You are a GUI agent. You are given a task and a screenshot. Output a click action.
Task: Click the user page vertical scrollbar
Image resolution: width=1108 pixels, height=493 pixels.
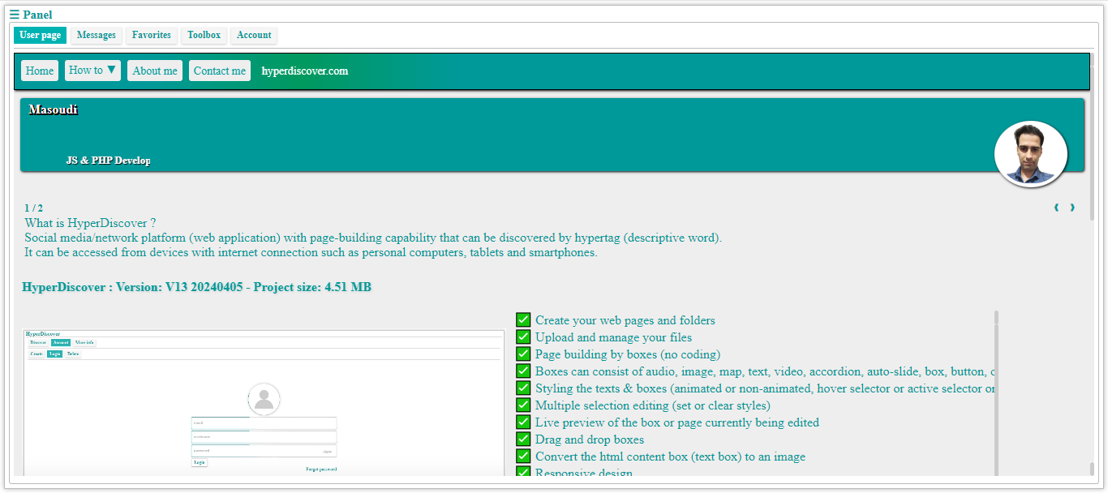[x=1092, y=264]
